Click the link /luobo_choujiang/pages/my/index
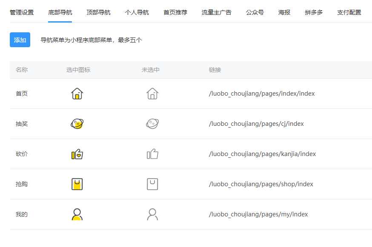Screen dimensions: 372x247 click(258, 214)
